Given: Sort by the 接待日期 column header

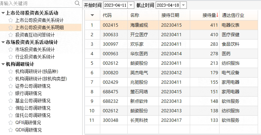Looking at the screenshot, I should tap(174, 15).
